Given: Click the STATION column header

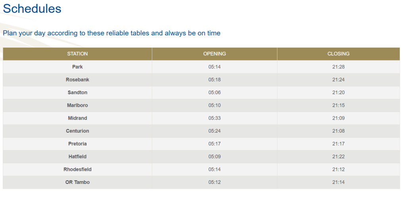Looking at the screenshot, I should 78,54.
